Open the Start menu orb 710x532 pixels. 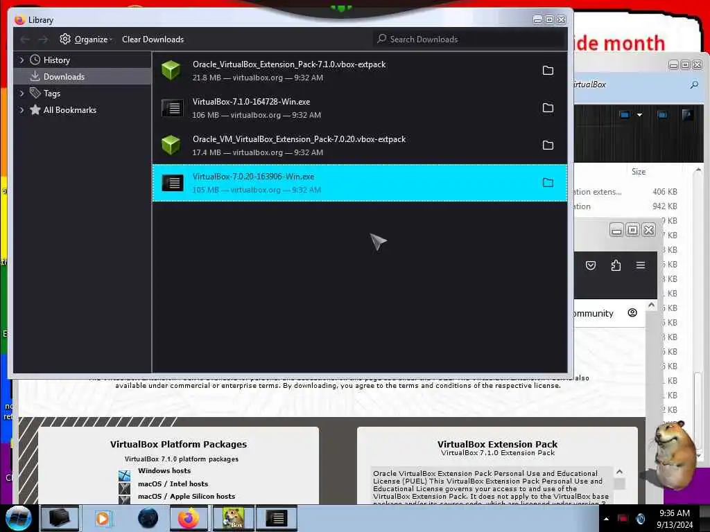pos(19,518)
